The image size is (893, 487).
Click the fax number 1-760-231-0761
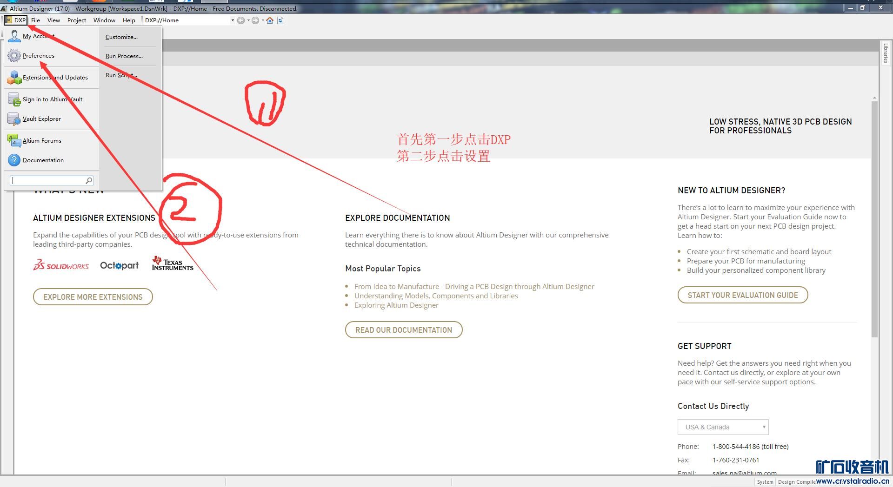coord(736,460)
